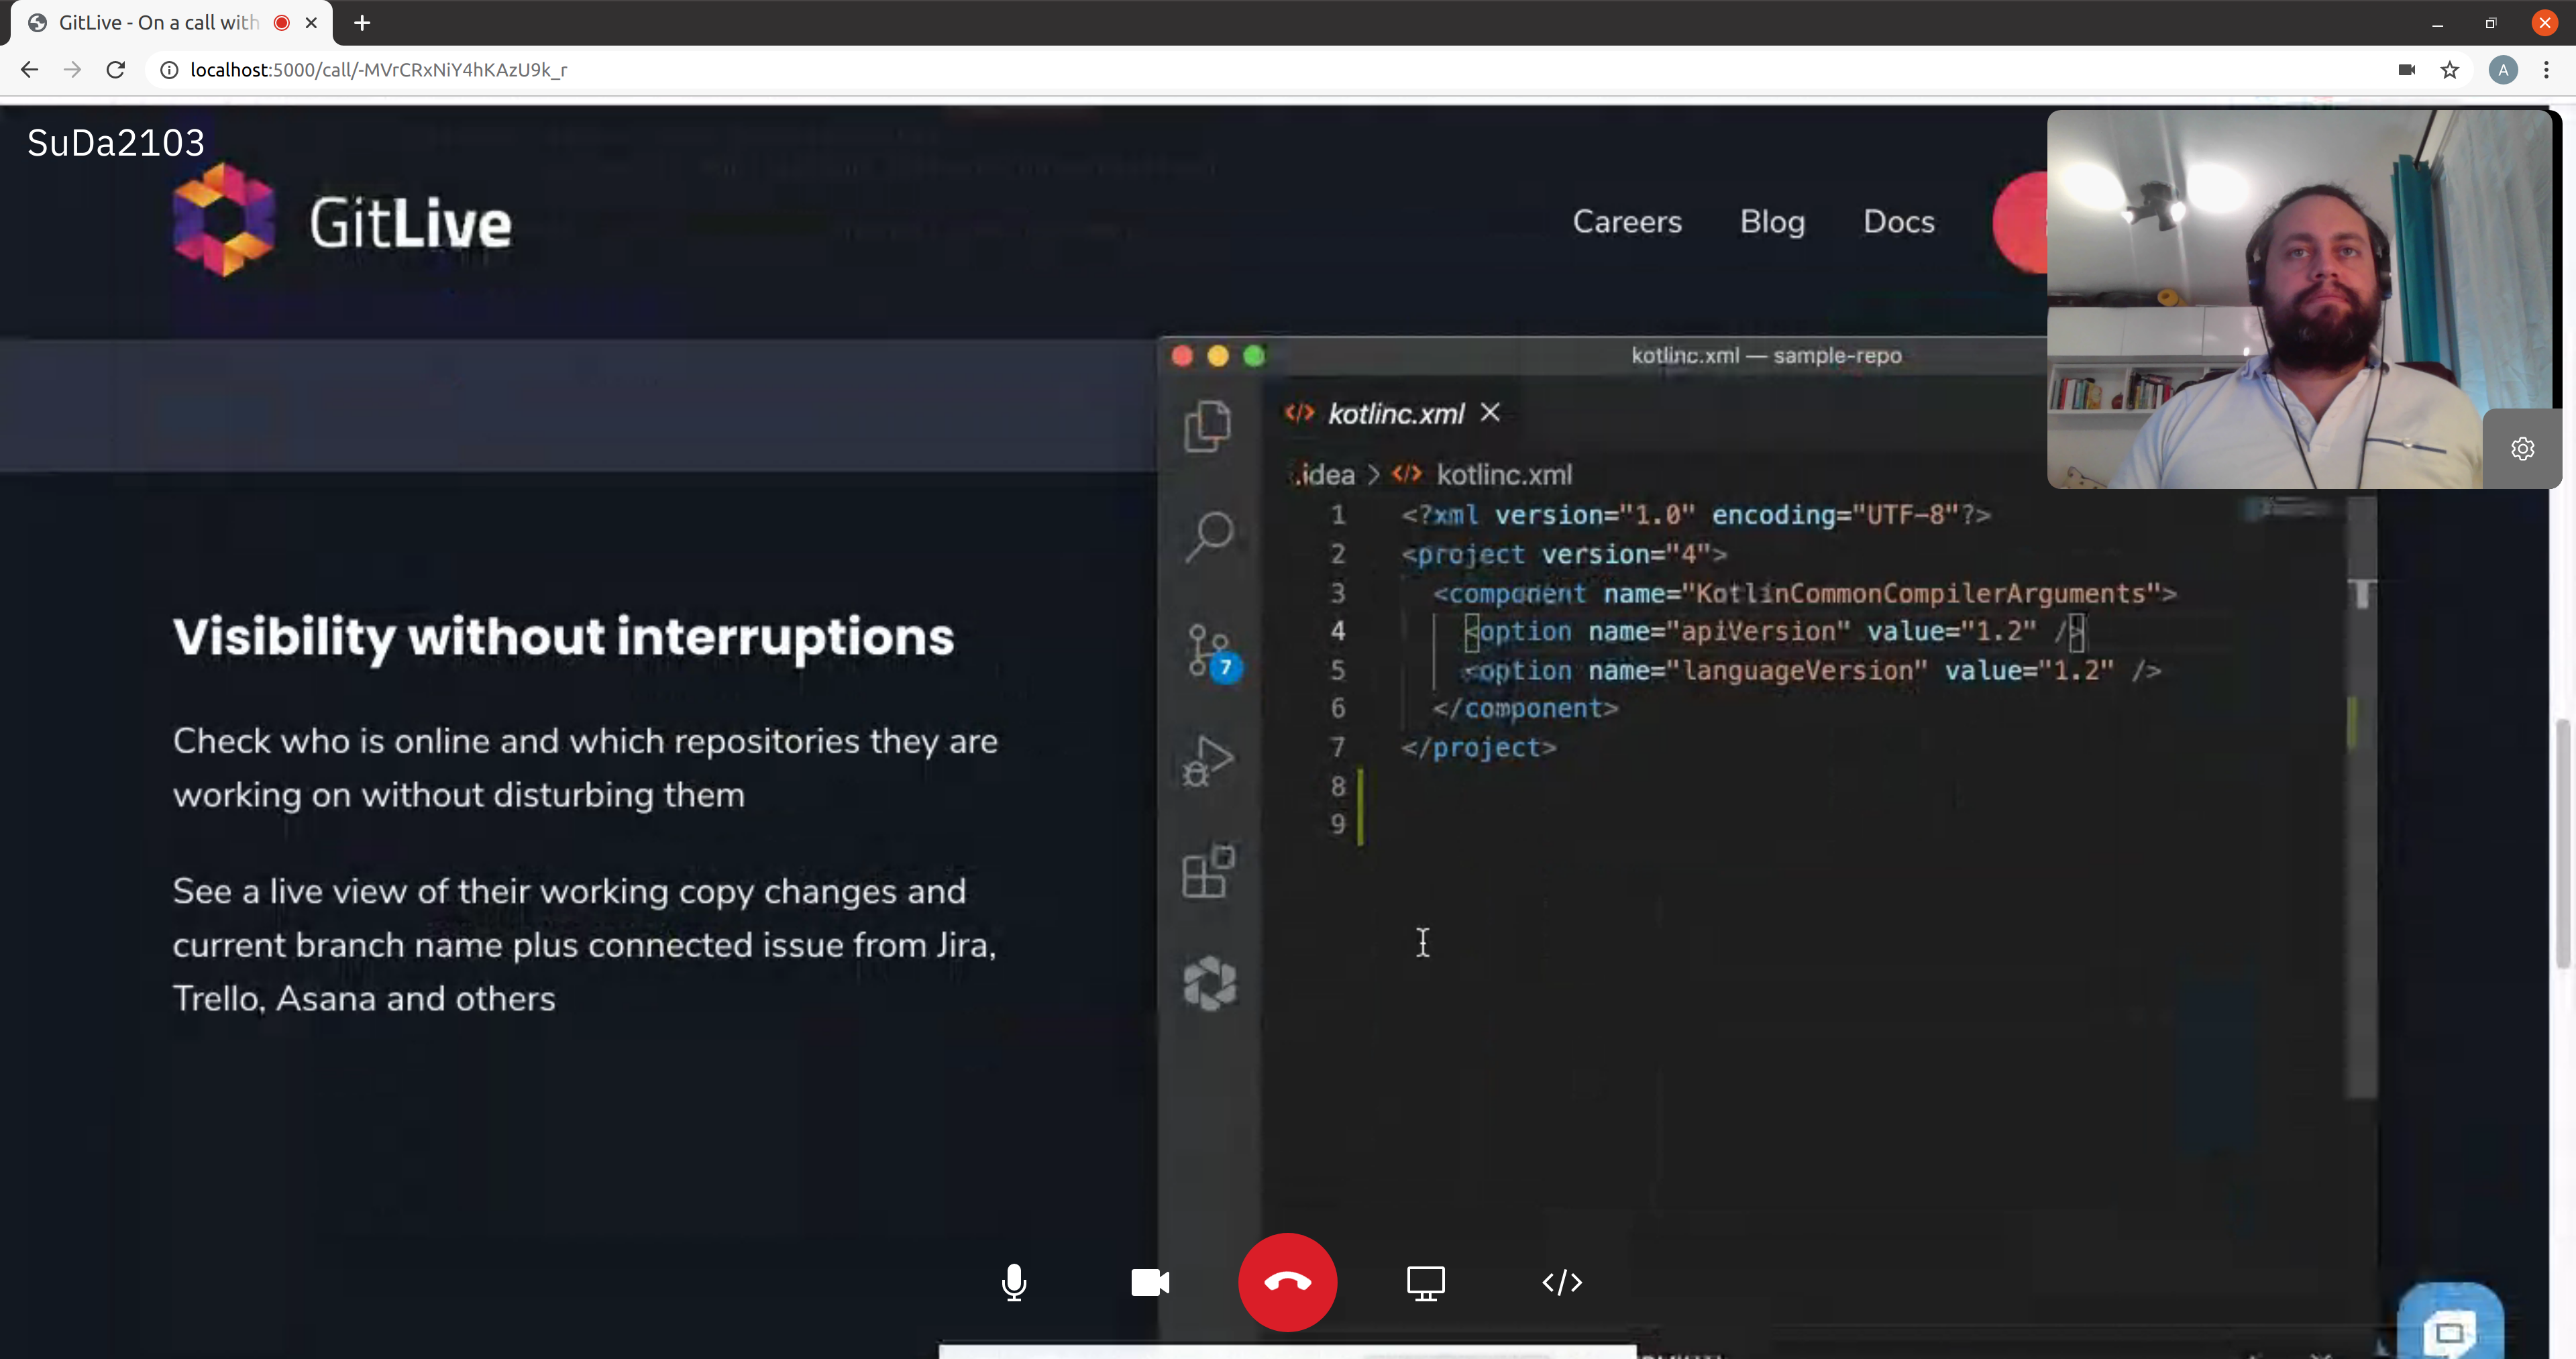2576x1359 pixels.
Task: Close the GitLive call browser tab
Action: [x=311, y=23]
